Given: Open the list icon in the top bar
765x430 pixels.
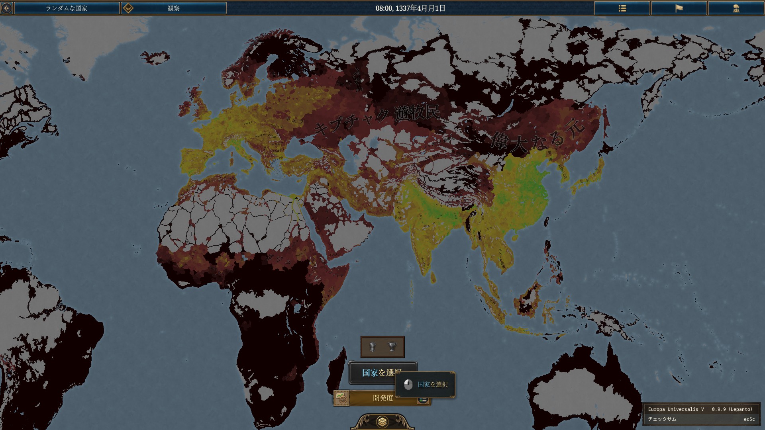Looking at the screenshot, I should (622, 8).
